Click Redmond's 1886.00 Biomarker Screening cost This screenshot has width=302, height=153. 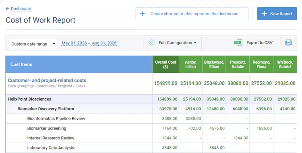[264, 128]
